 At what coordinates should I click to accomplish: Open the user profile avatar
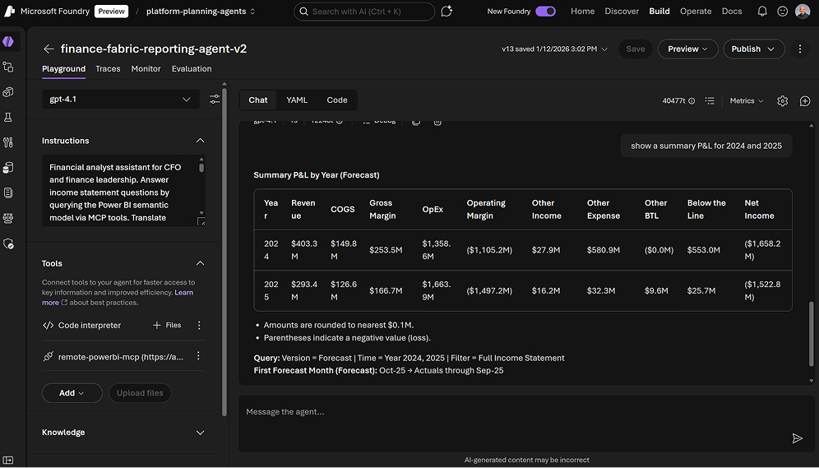[803, 11]
